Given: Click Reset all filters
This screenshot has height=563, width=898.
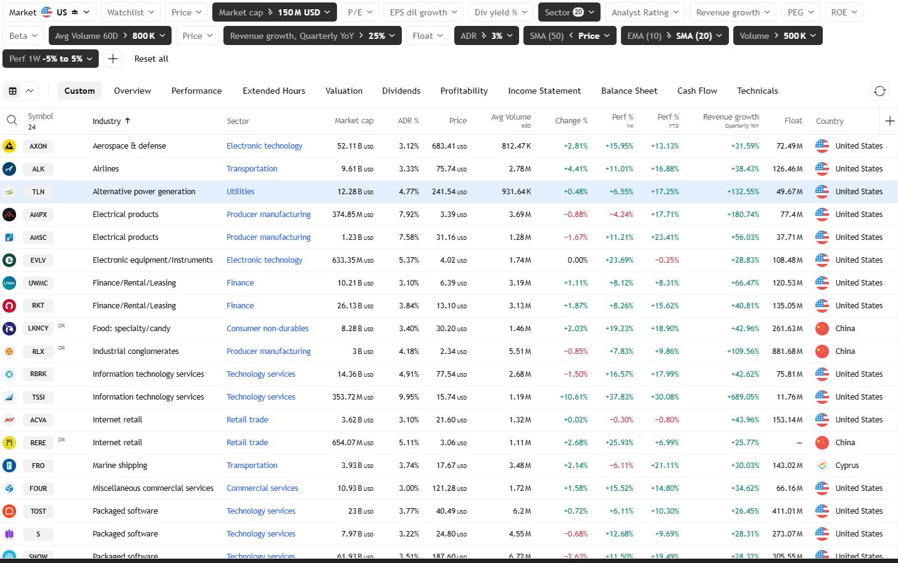Looking at the screenshot, I should pos(151,59).
